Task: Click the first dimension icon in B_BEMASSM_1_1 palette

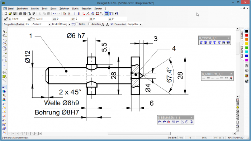Action: tap(160, 122)
